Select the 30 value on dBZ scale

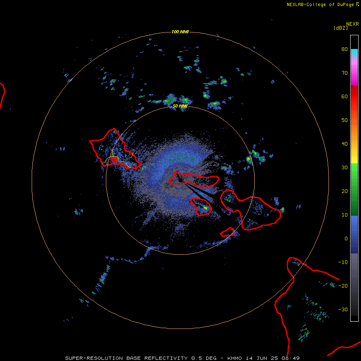pos(345,168)
